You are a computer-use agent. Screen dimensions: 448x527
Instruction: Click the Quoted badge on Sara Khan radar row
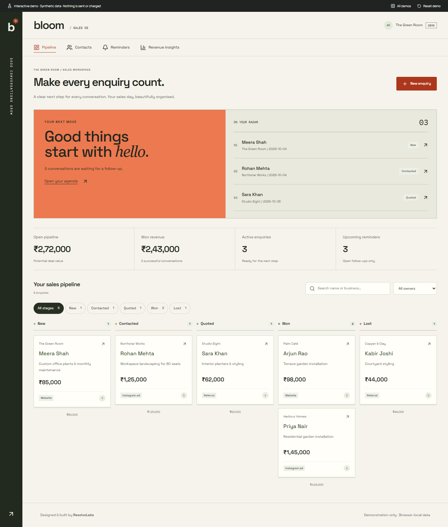411,198
